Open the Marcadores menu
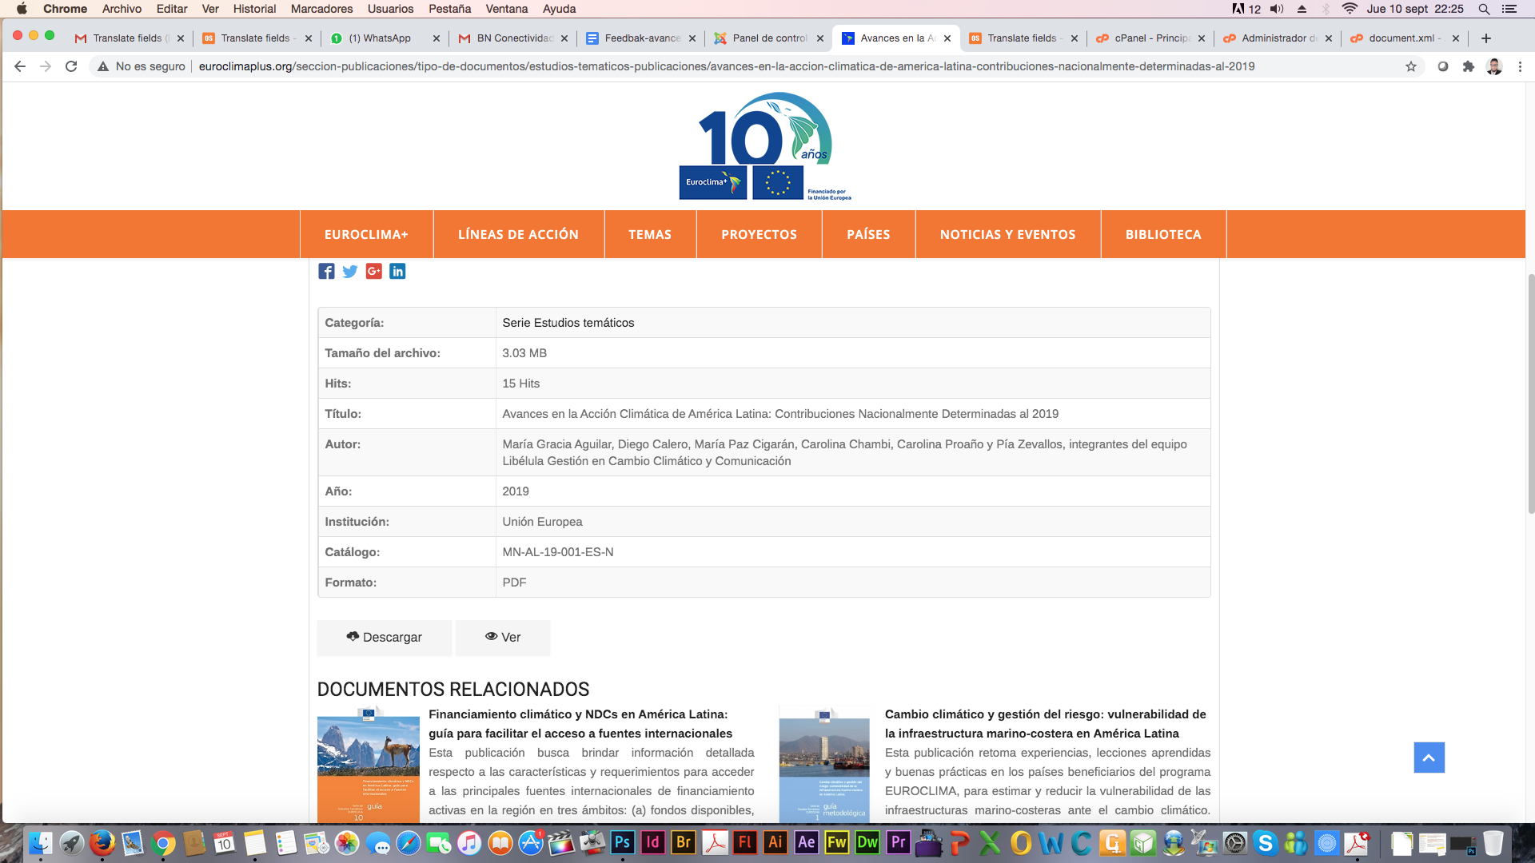The width and height of the screenshot is (1535, 863). [321, 9]
